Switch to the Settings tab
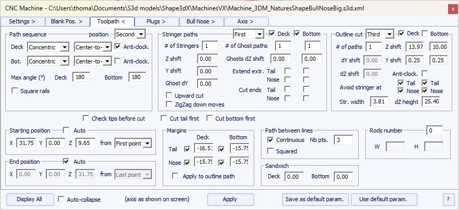Viewport: 459px width, 210px height. pos(22,21)
